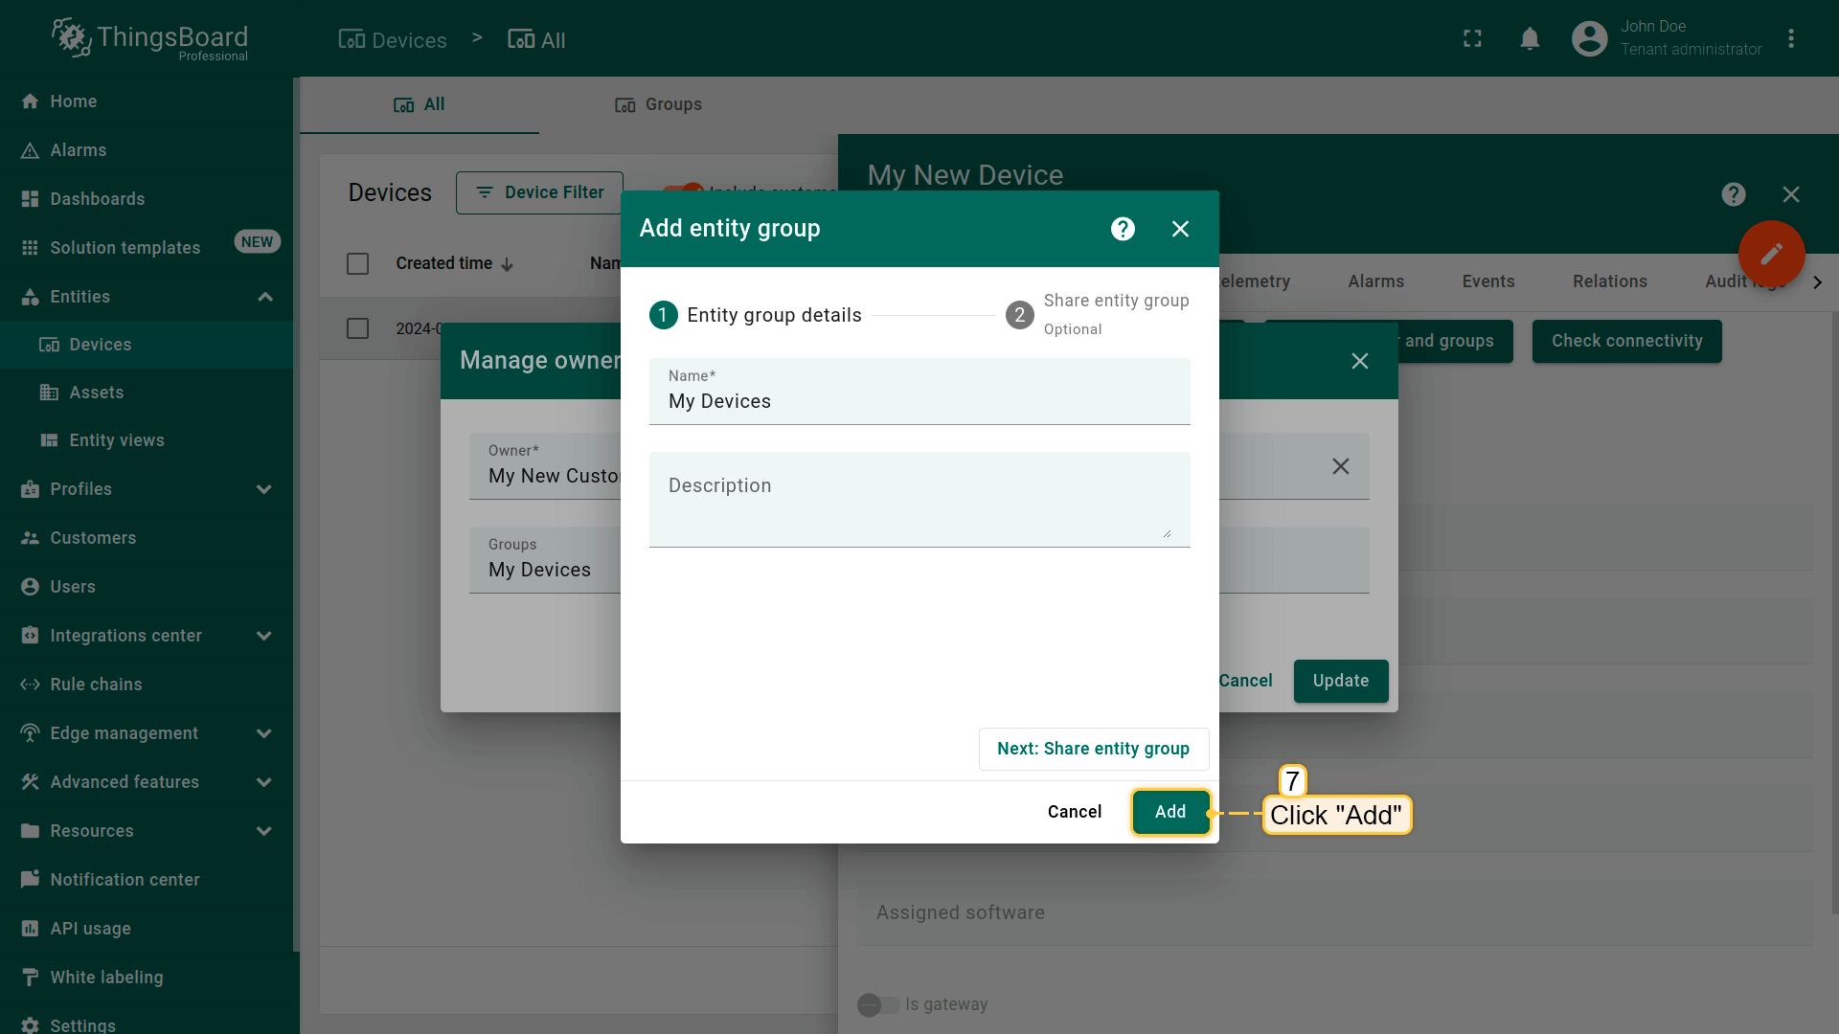Click help icon in Add entity group dialog
The image size is (1839, 1034).
(1123, 229)
